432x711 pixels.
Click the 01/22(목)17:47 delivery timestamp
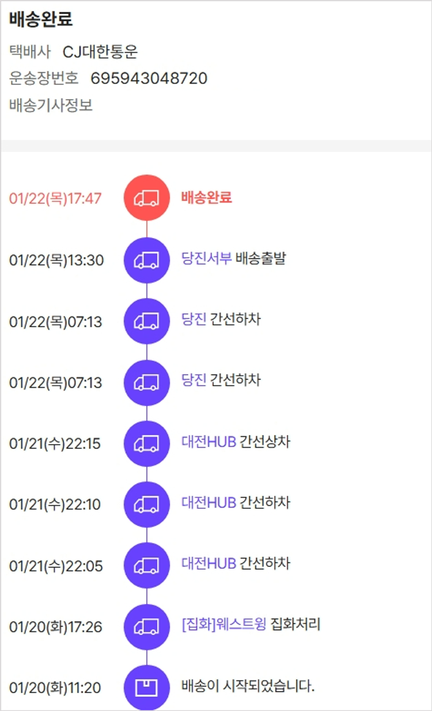[x=55, y=199]
